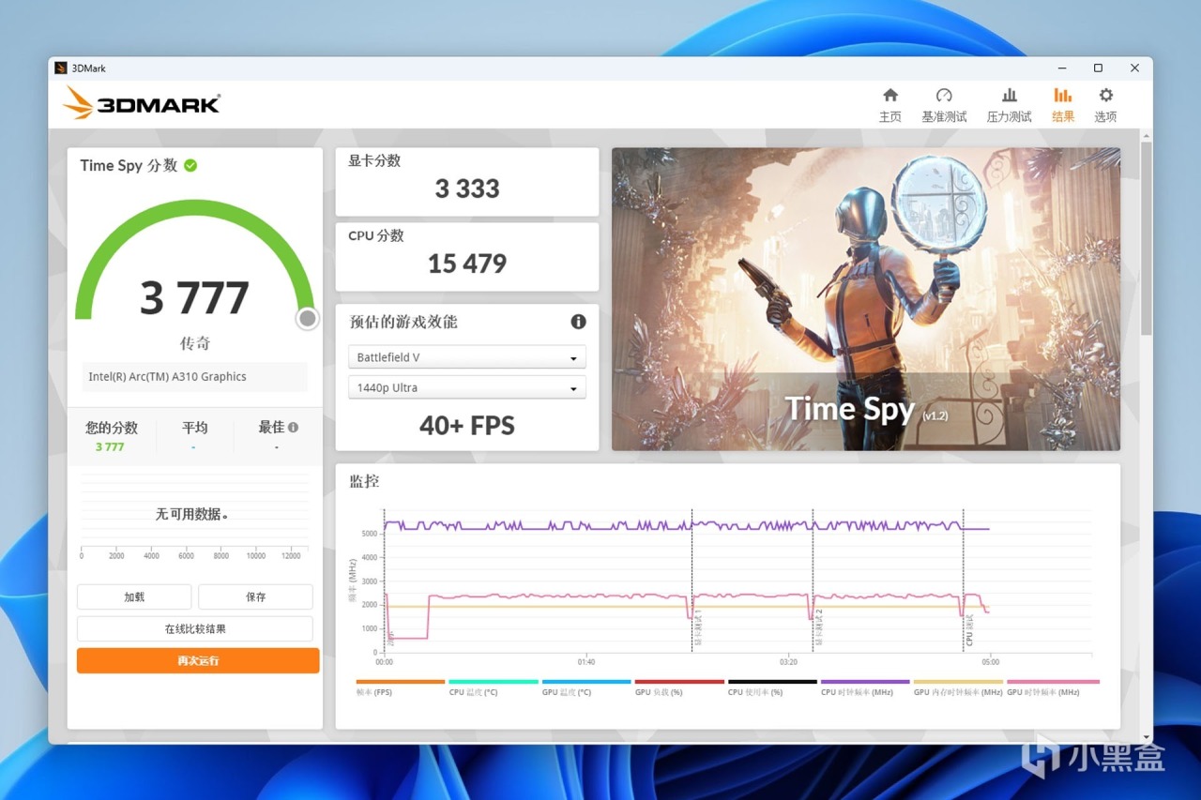1201x800 pixels.
Task: Click the CPU 分数 value 15 479
Action: (467, 264)
